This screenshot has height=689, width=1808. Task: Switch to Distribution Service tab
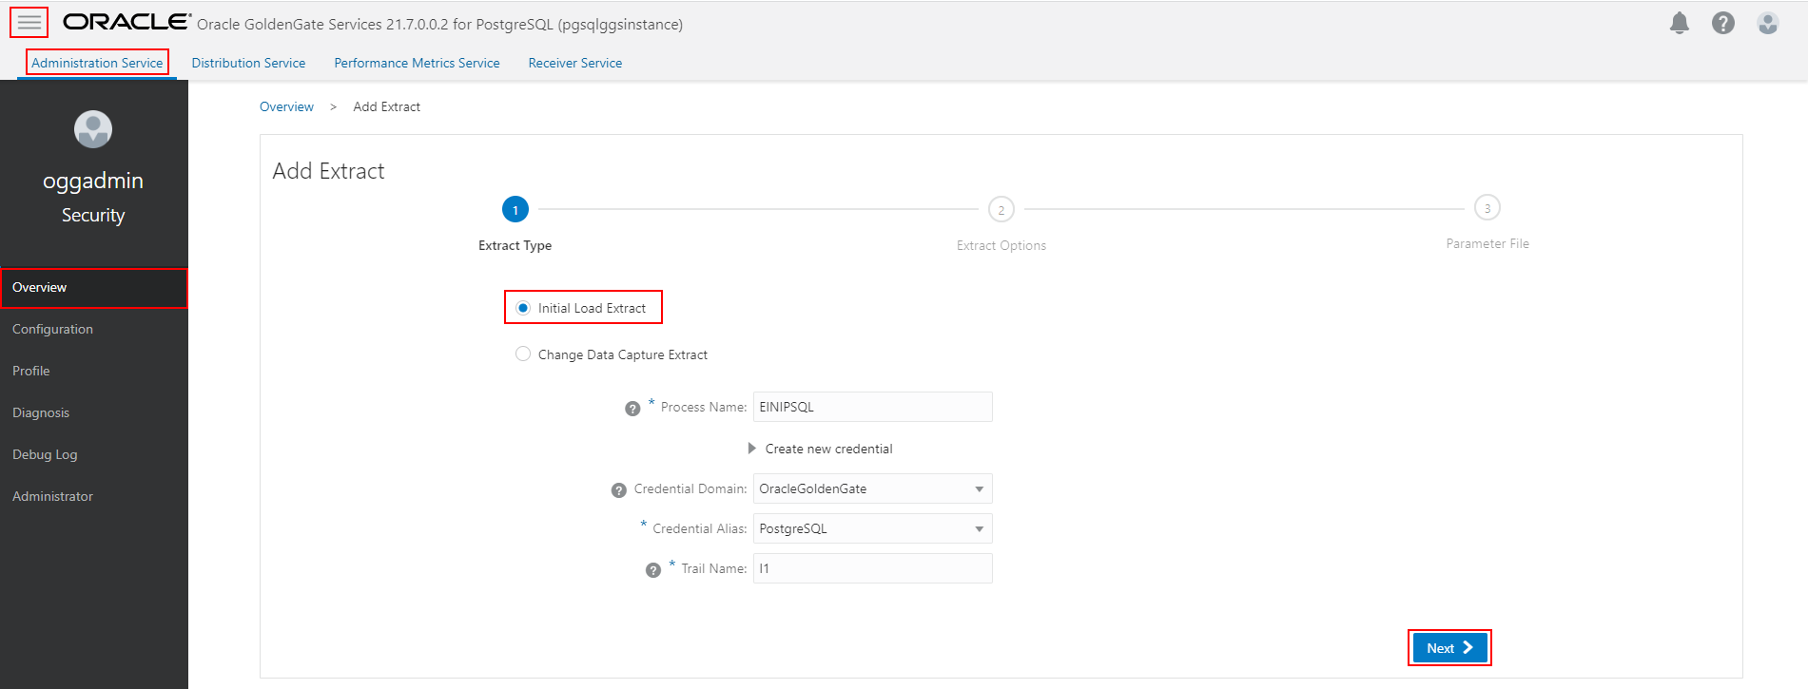248,63
